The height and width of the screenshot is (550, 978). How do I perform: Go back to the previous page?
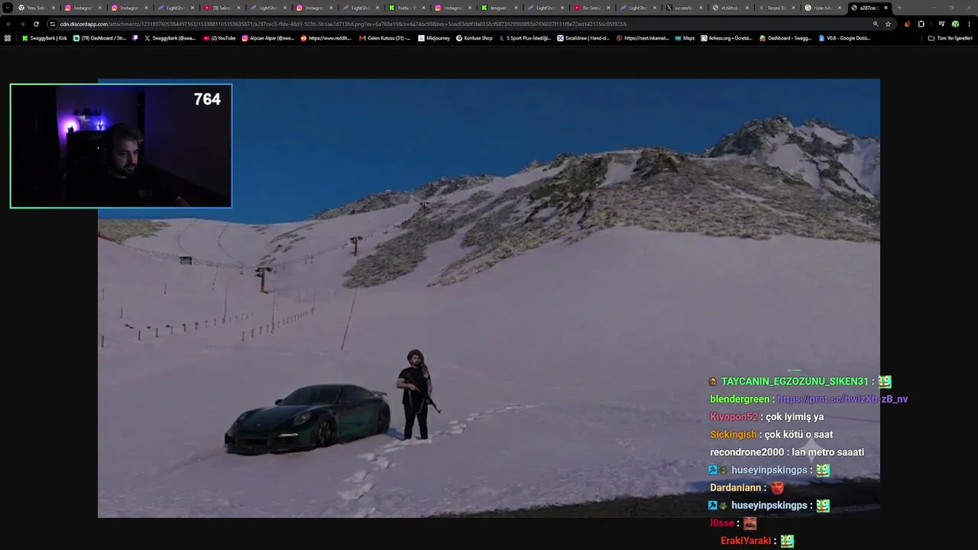pos(8,24)
